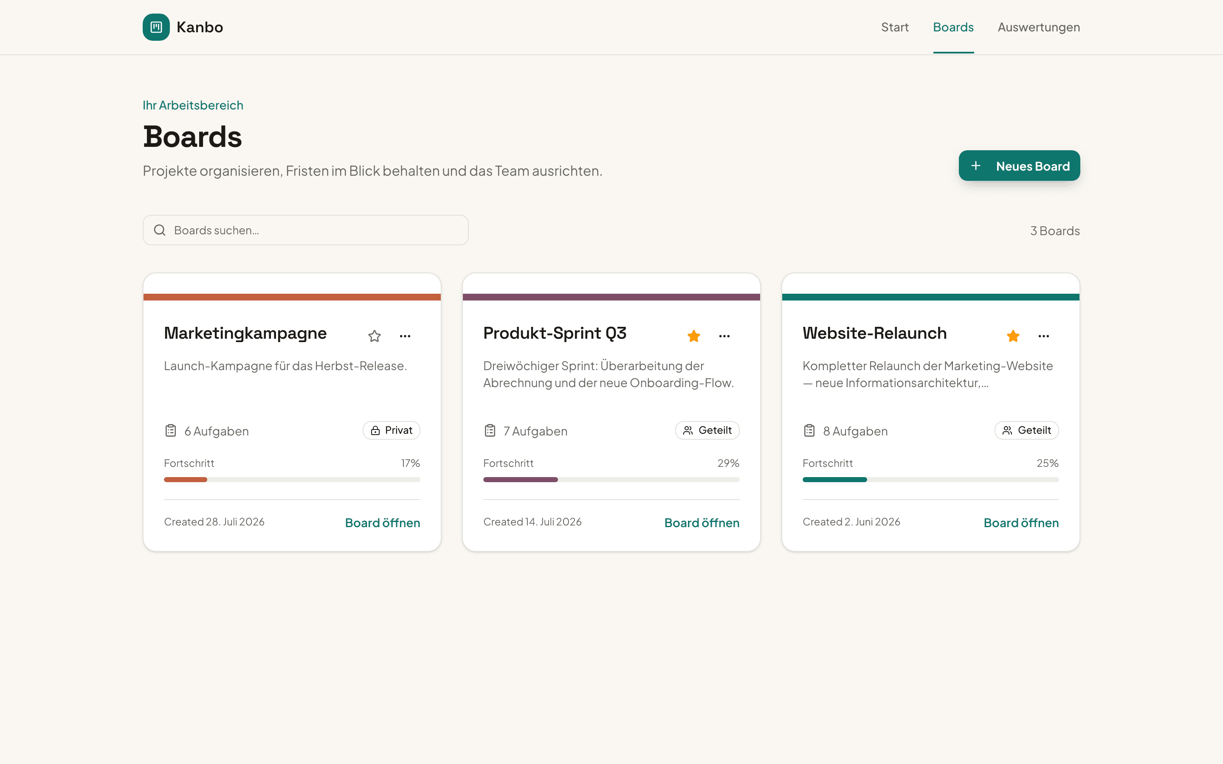Go to the Start nav item

pyautogui.click(x=894, y=27)
